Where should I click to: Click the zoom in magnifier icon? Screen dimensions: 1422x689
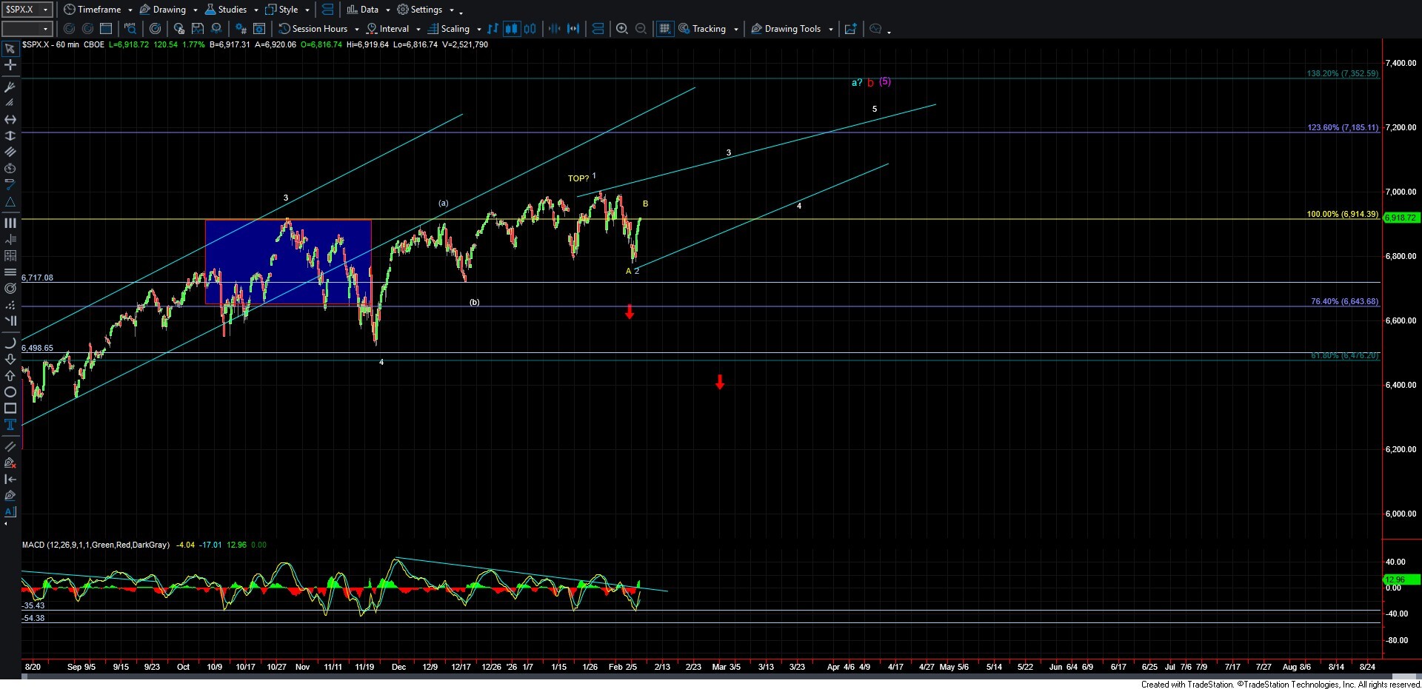[x=622, y=29]
